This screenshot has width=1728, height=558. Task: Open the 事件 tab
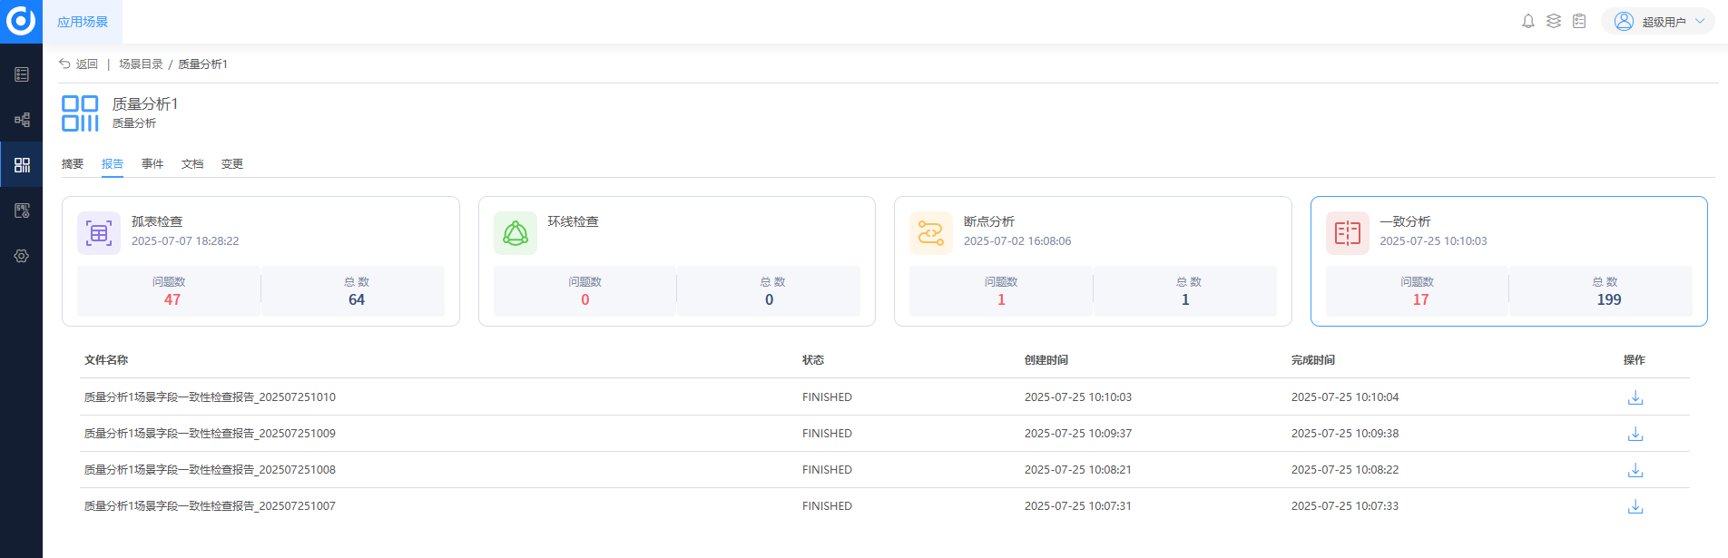[x=152, y=164]
